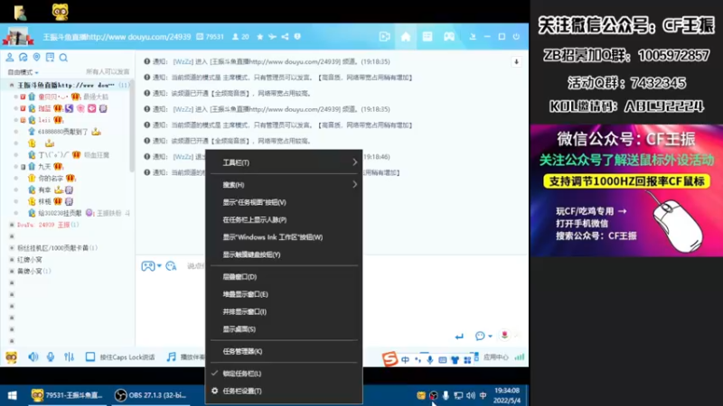
Task: Click the green signal strength bars icon
Action: click(x=520, y=357)
